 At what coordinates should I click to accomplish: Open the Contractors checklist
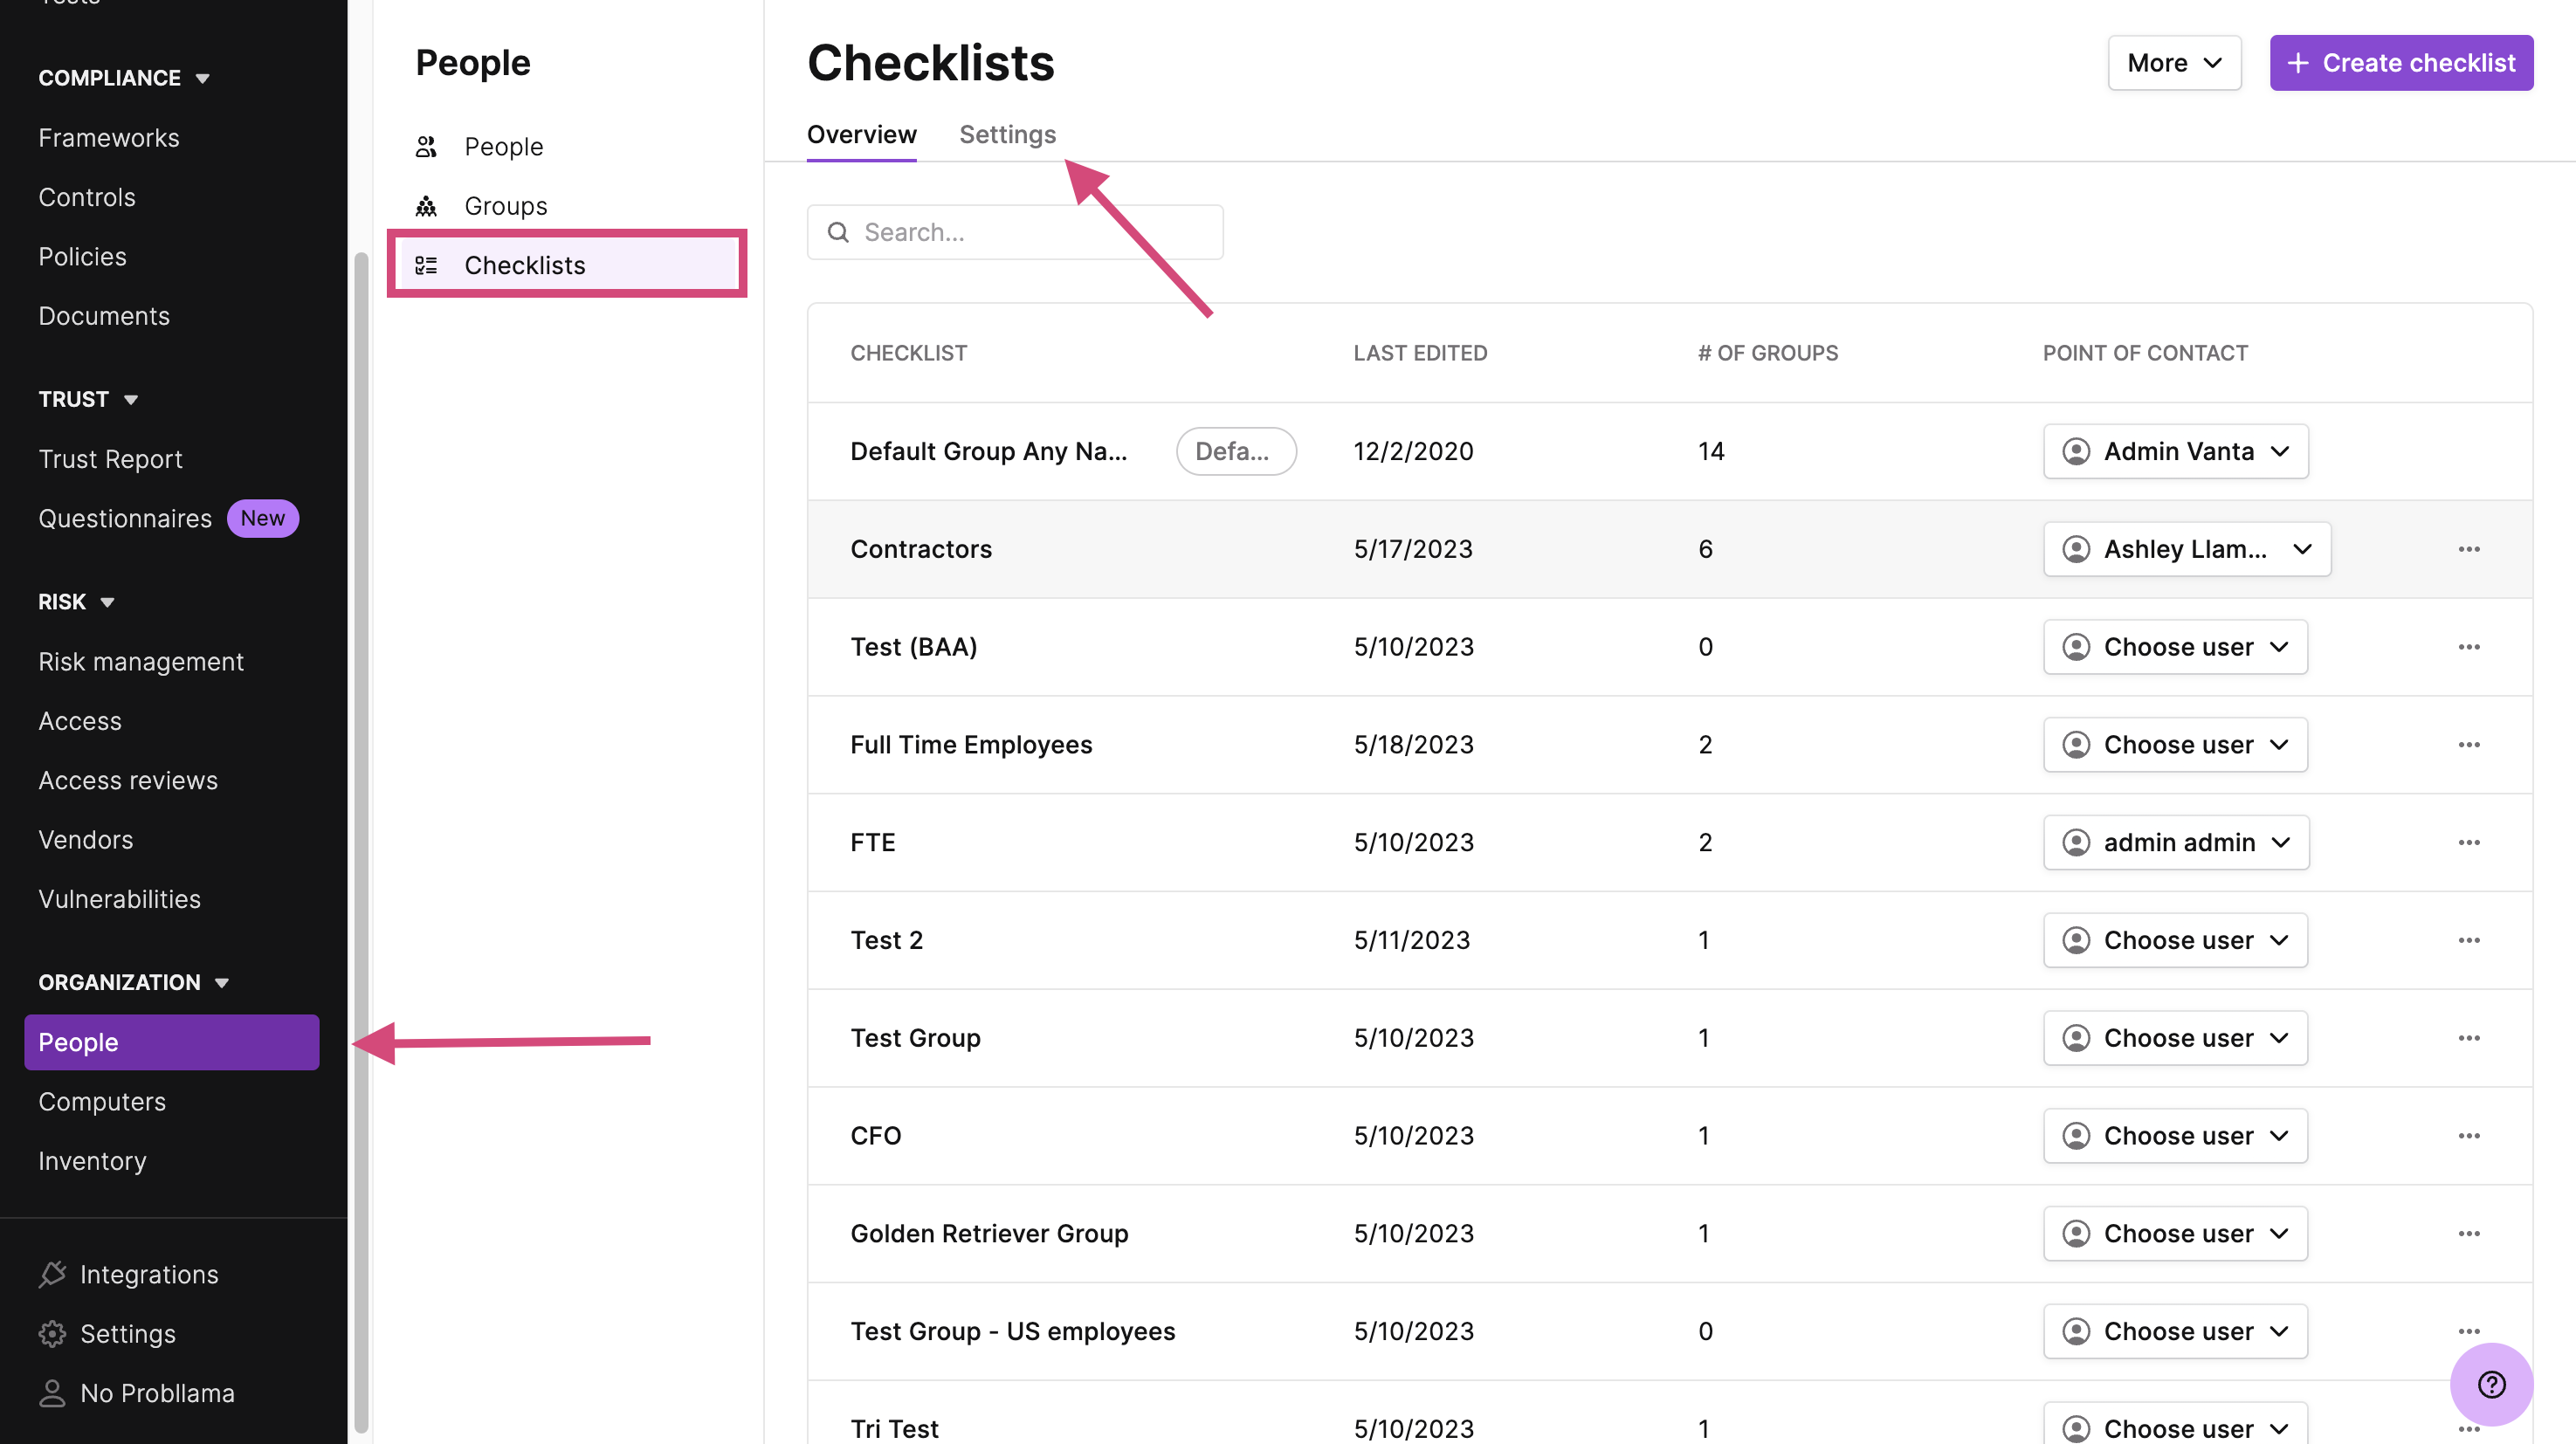(x=921, y=549)
